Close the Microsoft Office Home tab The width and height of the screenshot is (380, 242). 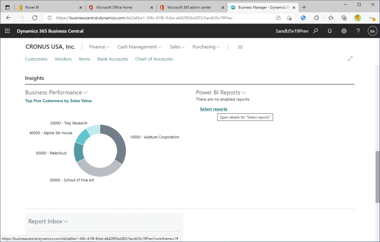click(x=152, y=7)
